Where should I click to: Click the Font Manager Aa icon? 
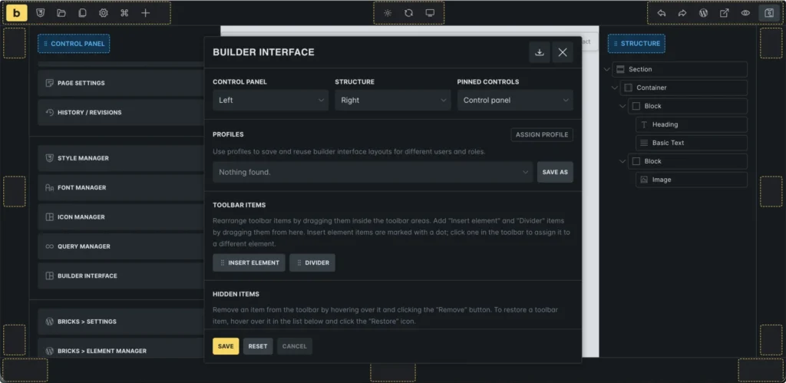(49, 187)
